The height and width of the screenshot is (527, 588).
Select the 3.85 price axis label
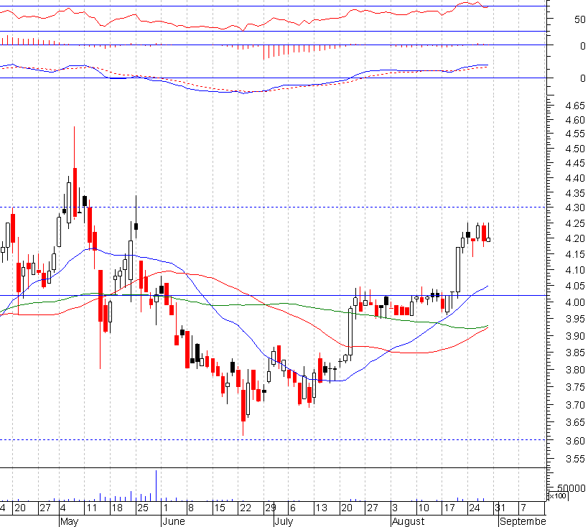(x=575, y=353)
